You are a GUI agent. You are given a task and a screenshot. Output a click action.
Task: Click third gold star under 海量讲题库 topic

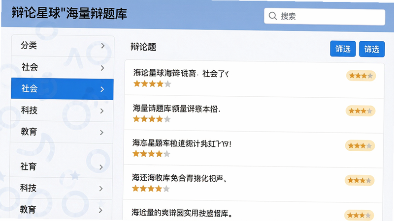[x=152, y=119]
